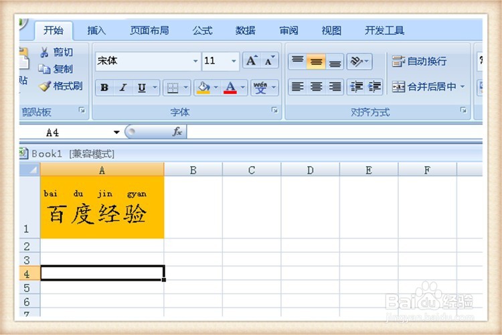This screenshot has width=502, height=335.
Task: Click the red font color A
Action: click(230, 87)
